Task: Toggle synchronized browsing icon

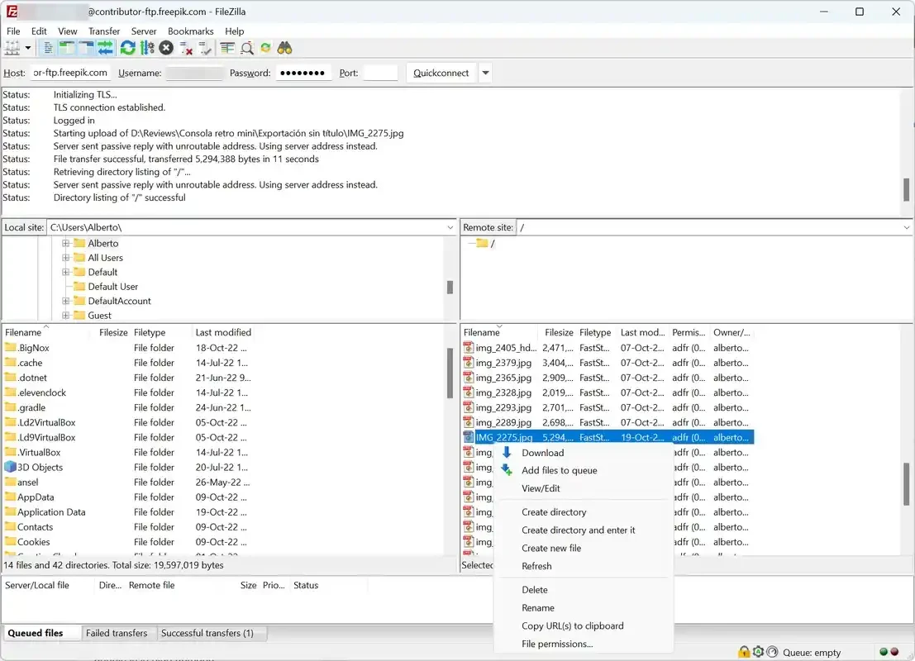Action: click(x=265, y=49)
